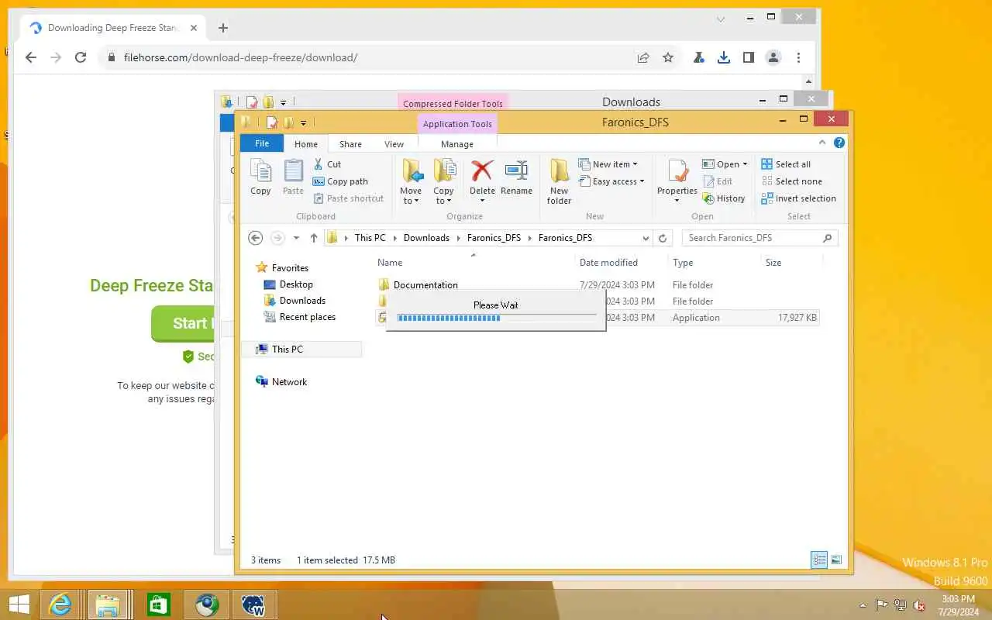Click the red Delete icon
Screen dimensions: 992x620
tap(482, 171)
